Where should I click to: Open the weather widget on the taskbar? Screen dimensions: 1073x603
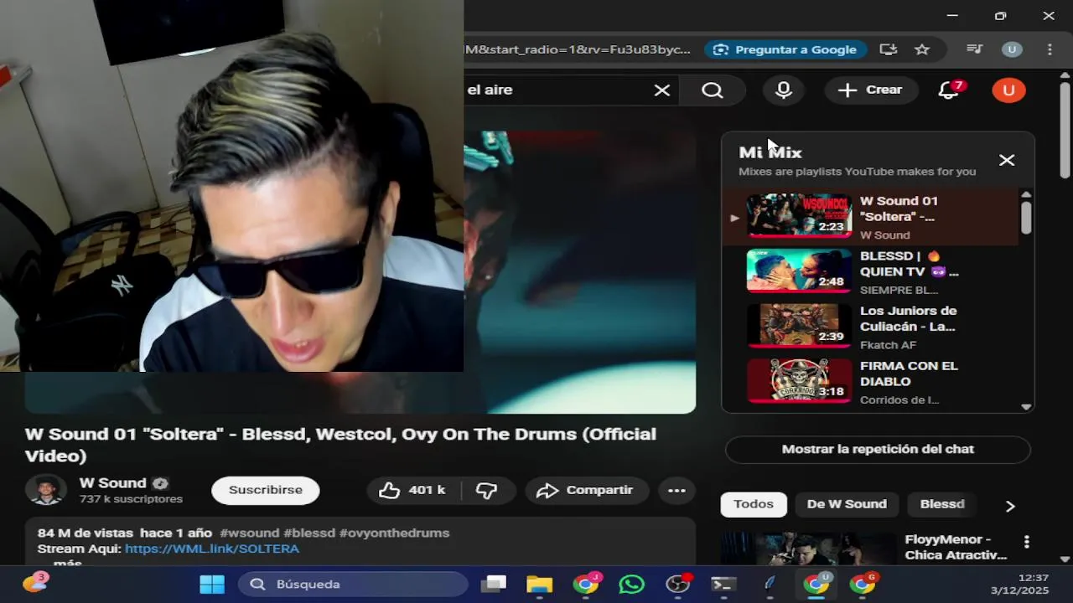(x=34, y=583)
